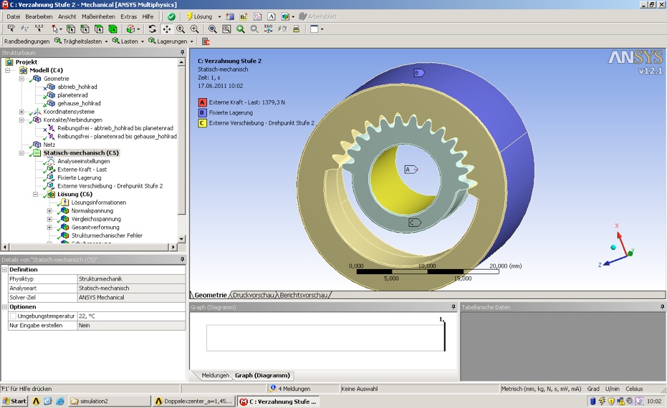Select planetenrad in the Geometrie tree
Viewport: 667px width, 408px height.
click(x=72, y=95)
